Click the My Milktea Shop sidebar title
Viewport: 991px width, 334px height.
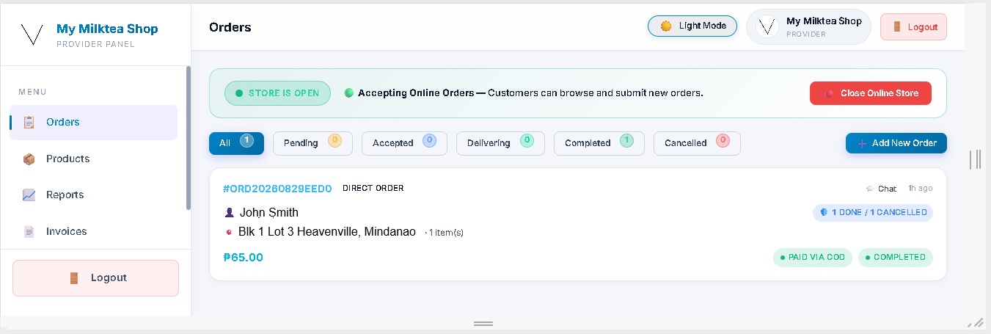pyautogui.click(x=107, y=29)
